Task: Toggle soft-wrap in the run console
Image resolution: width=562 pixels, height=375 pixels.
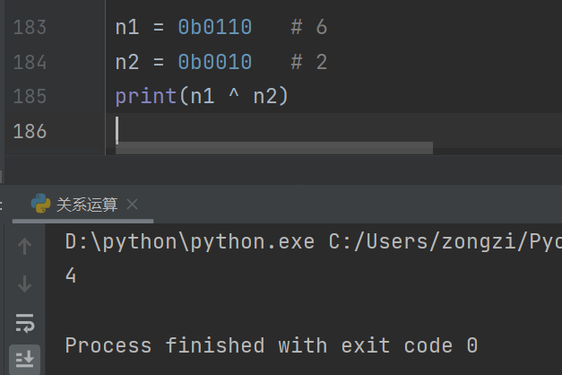Action: coord(24,323)
